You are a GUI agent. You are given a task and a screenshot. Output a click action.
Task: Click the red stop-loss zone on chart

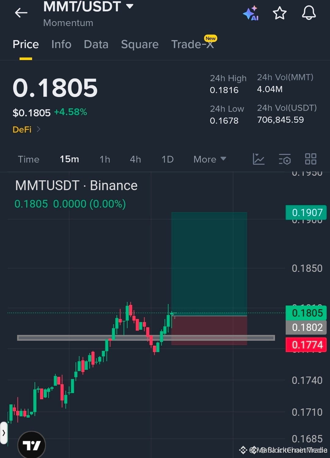(x=209, y=330)
